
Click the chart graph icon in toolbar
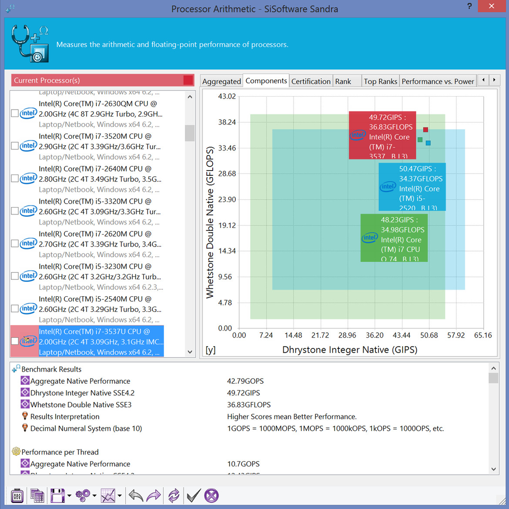(x=108, y=496)
